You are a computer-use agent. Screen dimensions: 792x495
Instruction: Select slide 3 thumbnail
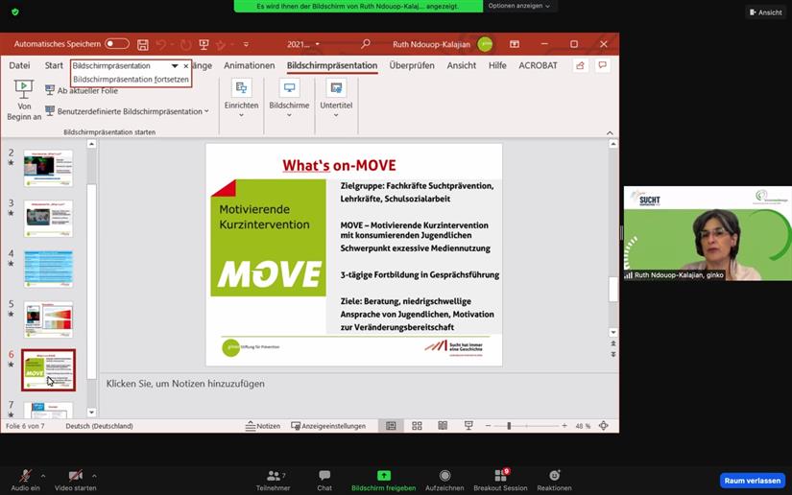pyautogui.click(x=48, y=219)
